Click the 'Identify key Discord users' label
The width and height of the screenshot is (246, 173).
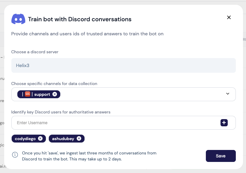click(61, 112)
